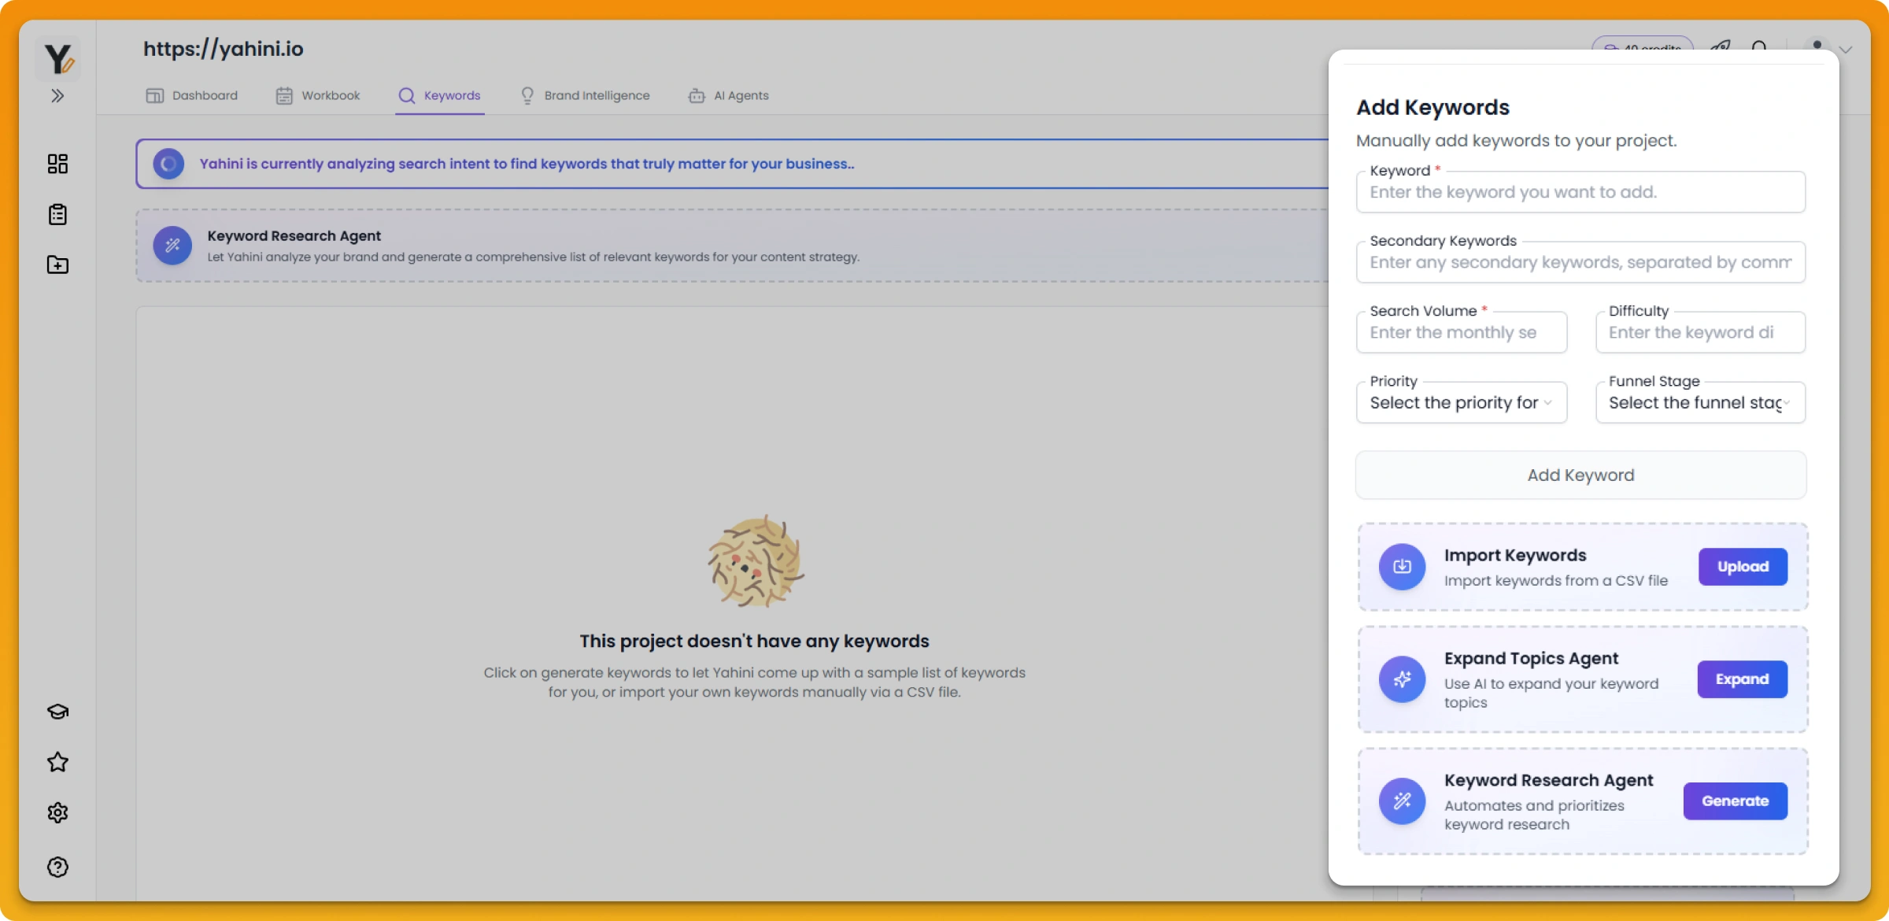
Task: Upload a CSV via the Upload button
Action: (x=1742, y=566)
